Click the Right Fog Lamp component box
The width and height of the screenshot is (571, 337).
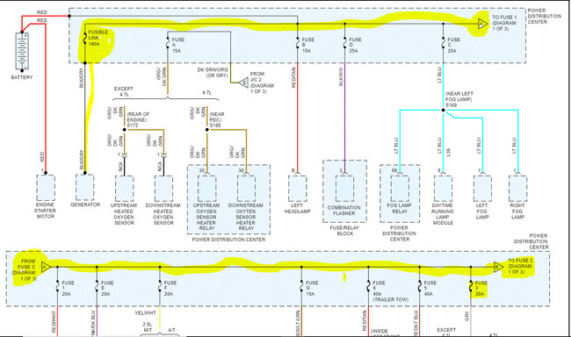coord(517,189)
